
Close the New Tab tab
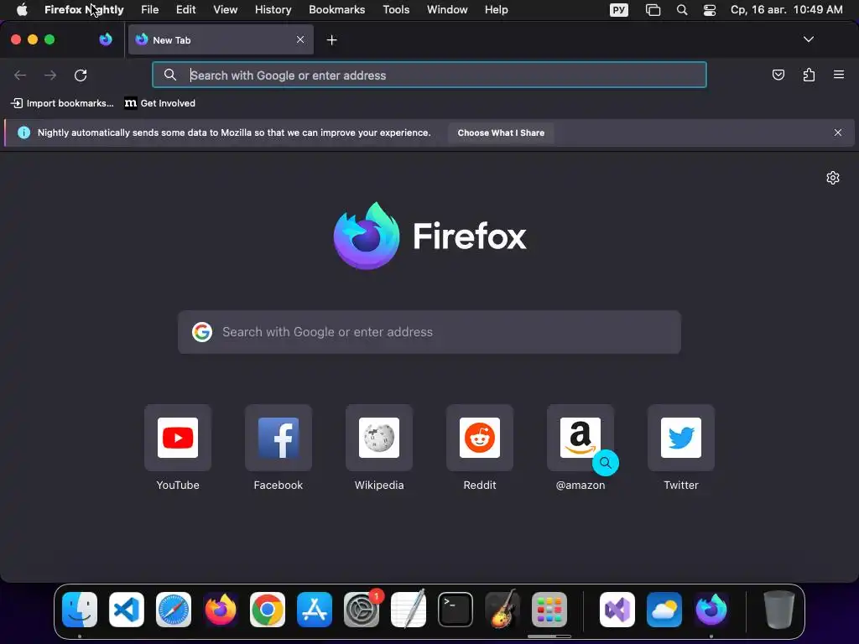point(300,39)
